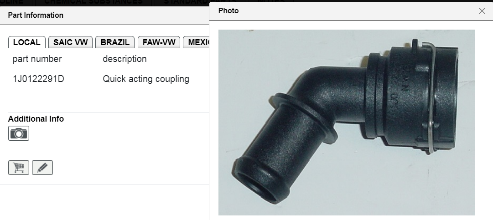The width and height of the screenshot is (493, 220).
Task: Open the partially hidden MEXICO tab
Action: [197, 42]
